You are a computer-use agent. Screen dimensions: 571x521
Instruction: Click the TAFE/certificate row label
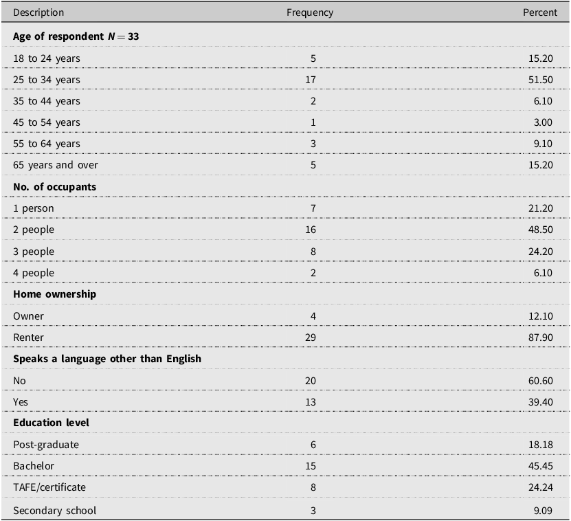tap(49, 487)
